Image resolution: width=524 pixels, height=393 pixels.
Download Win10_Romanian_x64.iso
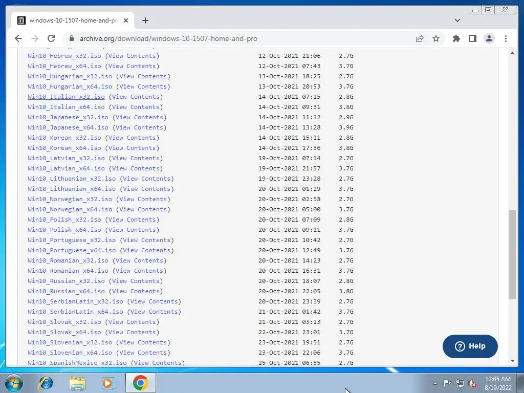(x=68, y=271)
